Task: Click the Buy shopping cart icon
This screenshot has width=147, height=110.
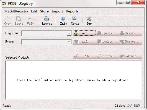Action: pyautogui.click(x=89, y=19)
